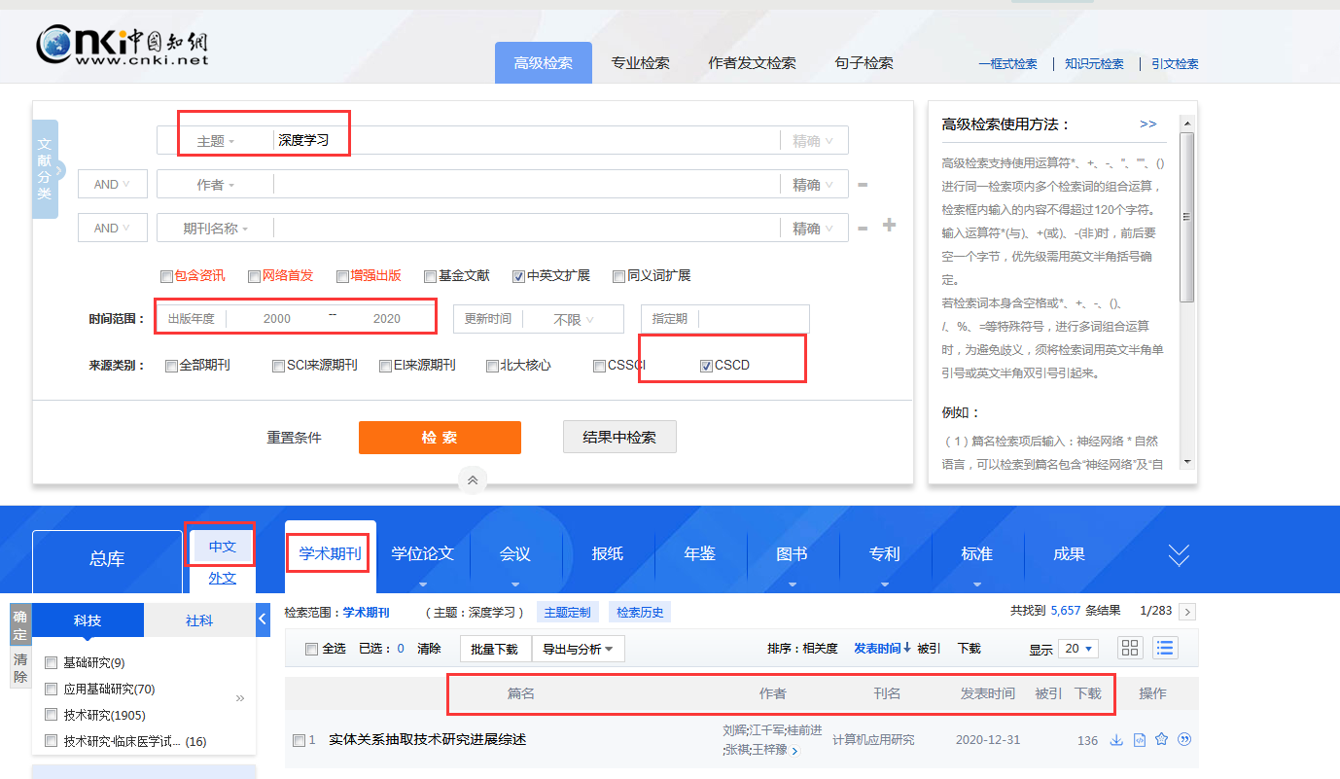
Task: Uncheck the CSCD source checkbox
Action: pos(705,366)
